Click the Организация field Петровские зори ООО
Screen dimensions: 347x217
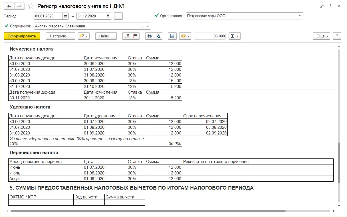tap(241, 16)
